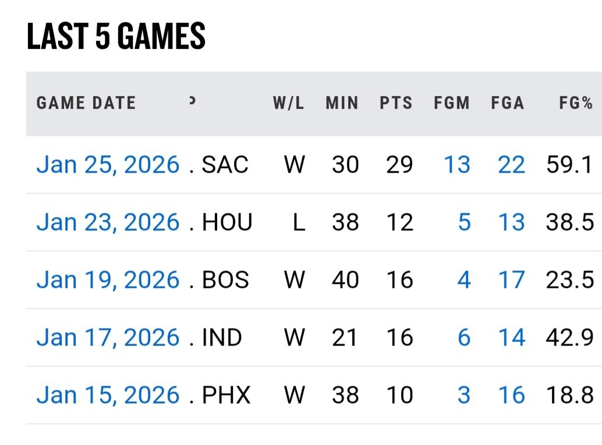Screen dimensions: 602x445
Task: Click the 13 FGA value for HOU game
Action: (511, 222)
